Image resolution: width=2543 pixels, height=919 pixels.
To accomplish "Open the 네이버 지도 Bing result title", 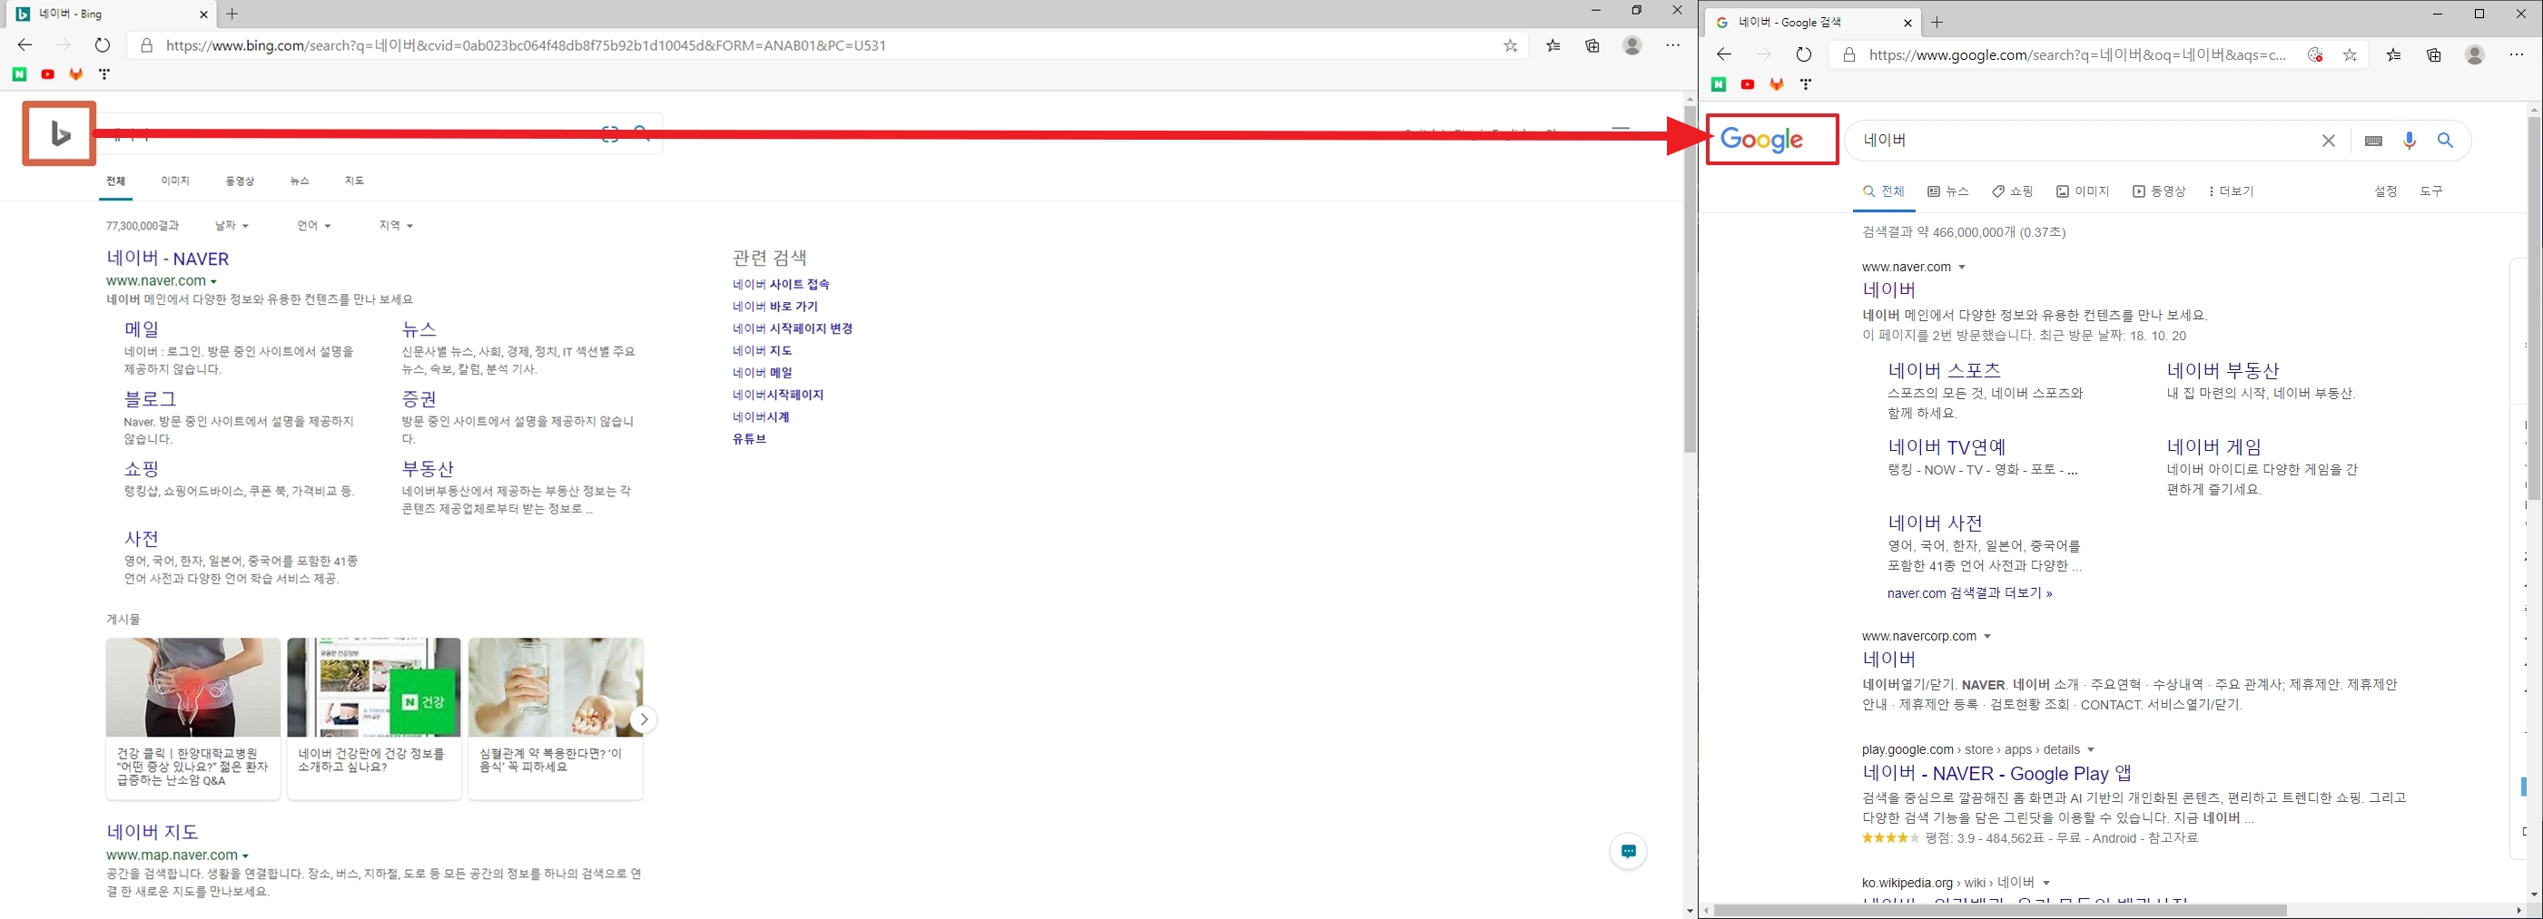I will 153,831.
